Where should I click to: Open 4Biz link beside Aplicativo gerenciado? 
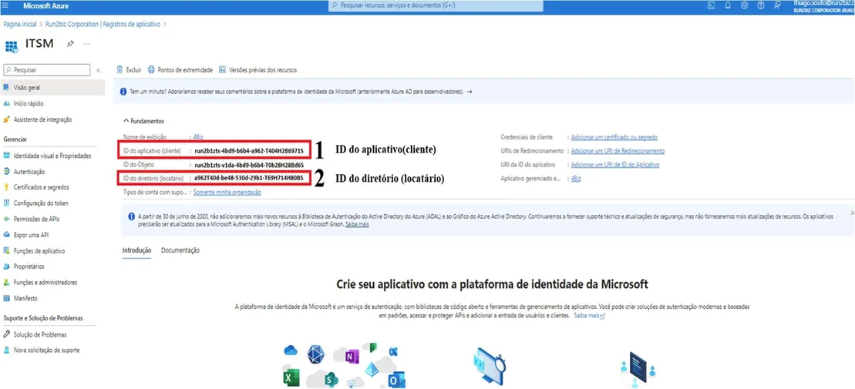pos(576,179)
